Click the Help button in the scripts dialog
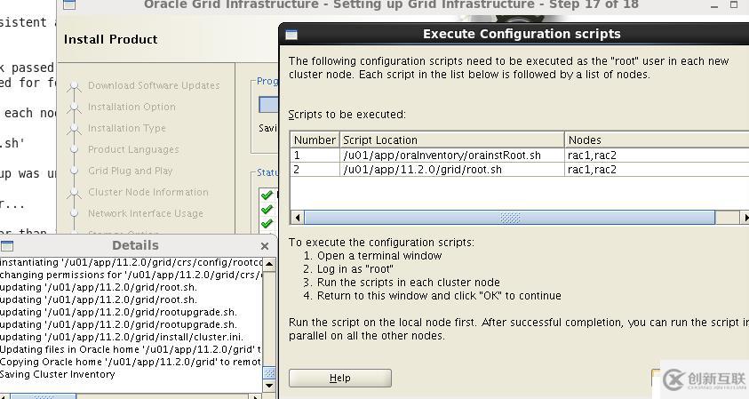 [340, 378]
